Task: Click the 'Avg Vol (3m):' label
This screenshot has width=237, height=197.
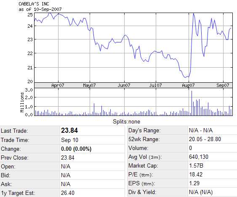Action: coord(145,157)
